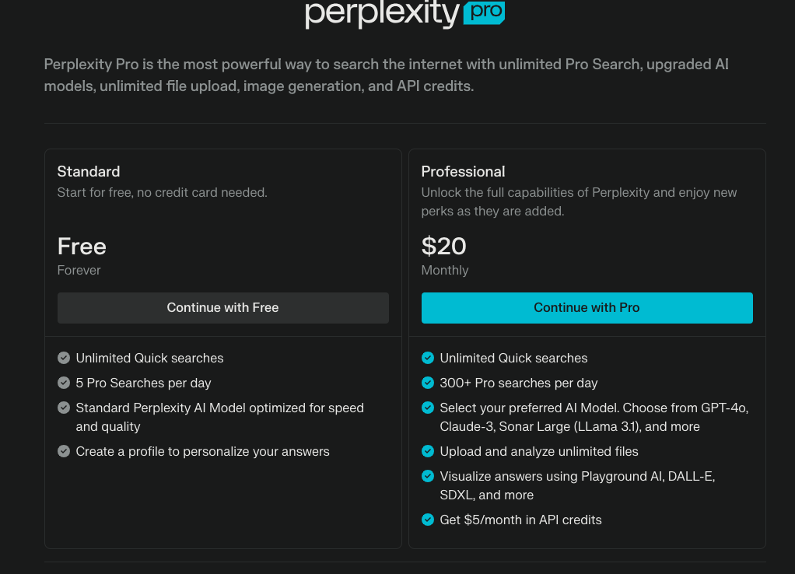Click teal checkmark by Professional Unlimited Quick searches
The width and height of the screenshot is (795, 574).
tap(427, 358)
